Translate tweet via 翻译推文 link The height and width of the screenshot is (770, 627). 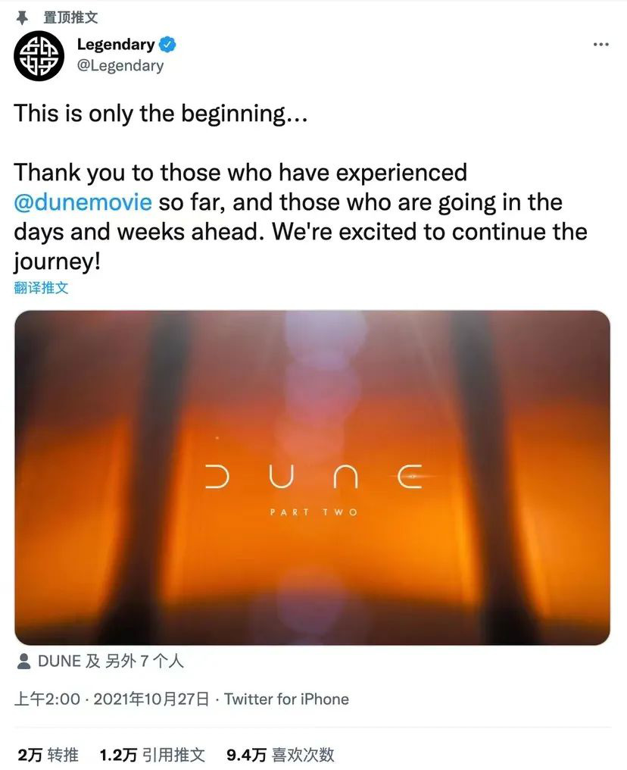pos(41,288)
